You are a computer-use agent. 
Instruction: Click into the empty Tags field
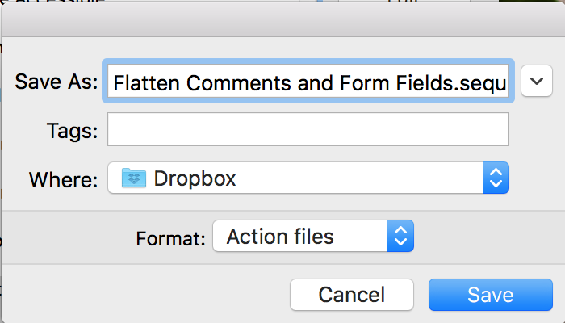(x=308, y=129)
